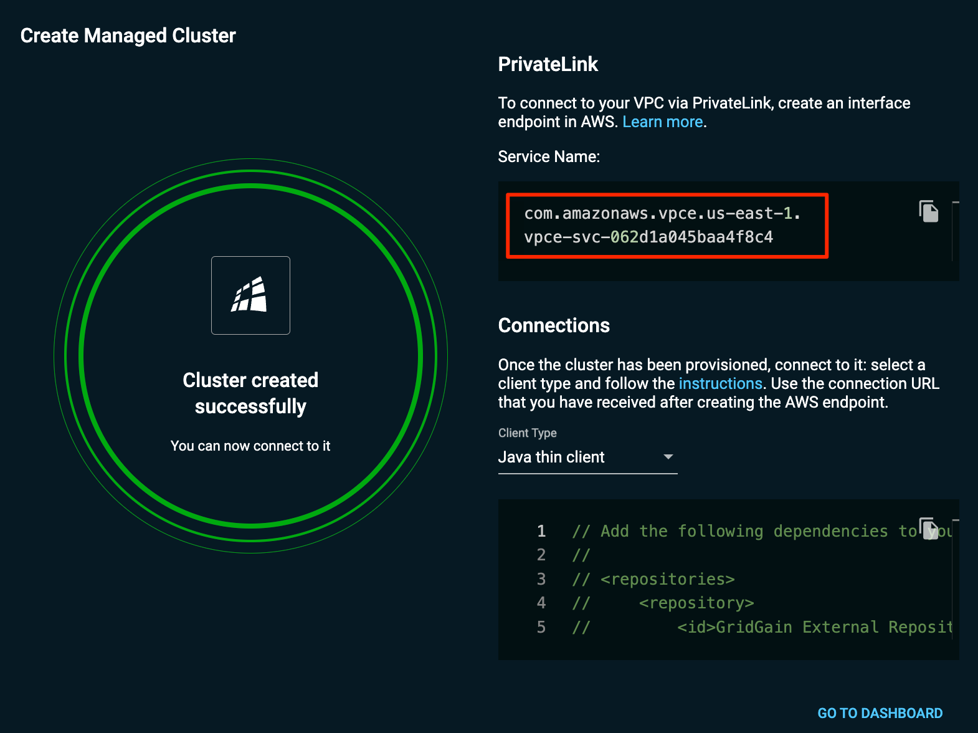This screenshot has height=733, width=978.
Task: Click the PrivateLink heading
Action: [x=548, y=64]
